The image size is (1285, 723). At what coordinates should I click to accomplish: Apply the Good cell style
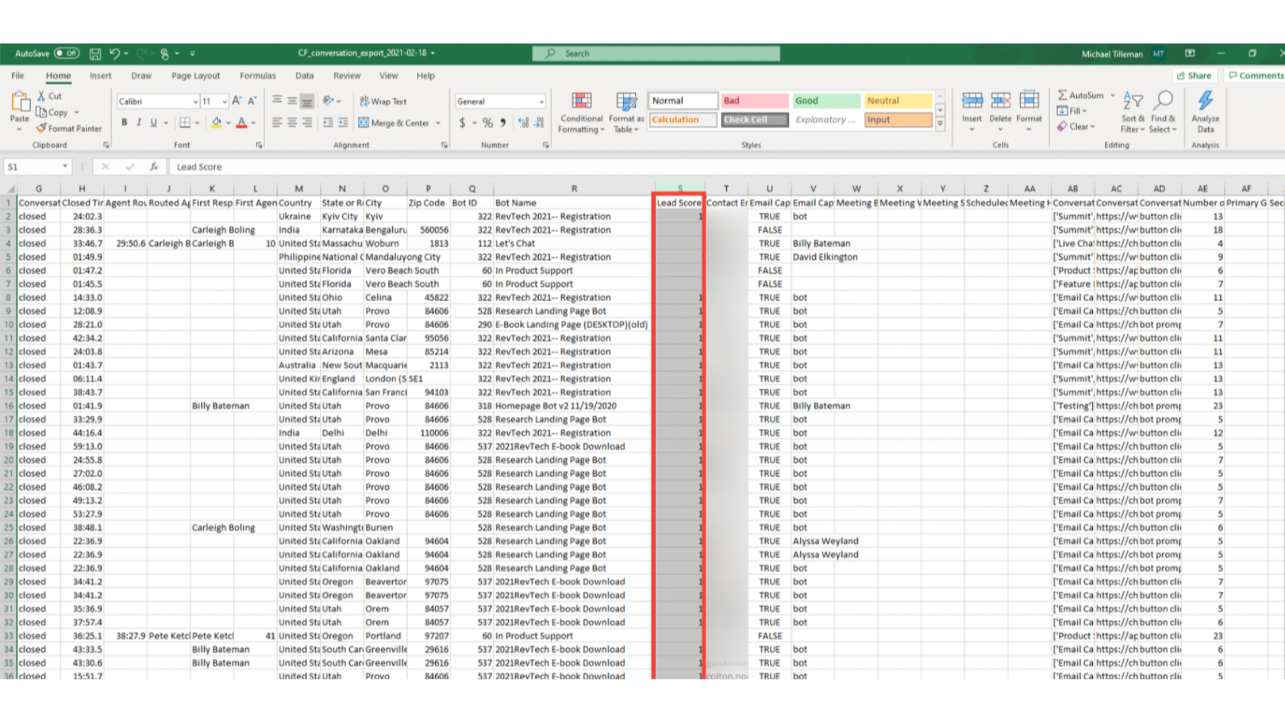(826, 100)
